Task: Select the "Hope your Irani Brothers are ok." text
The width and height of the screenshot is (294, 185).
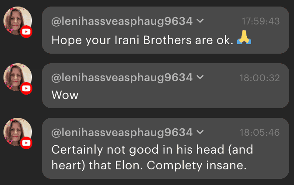Action: click(x=142, y=40)
